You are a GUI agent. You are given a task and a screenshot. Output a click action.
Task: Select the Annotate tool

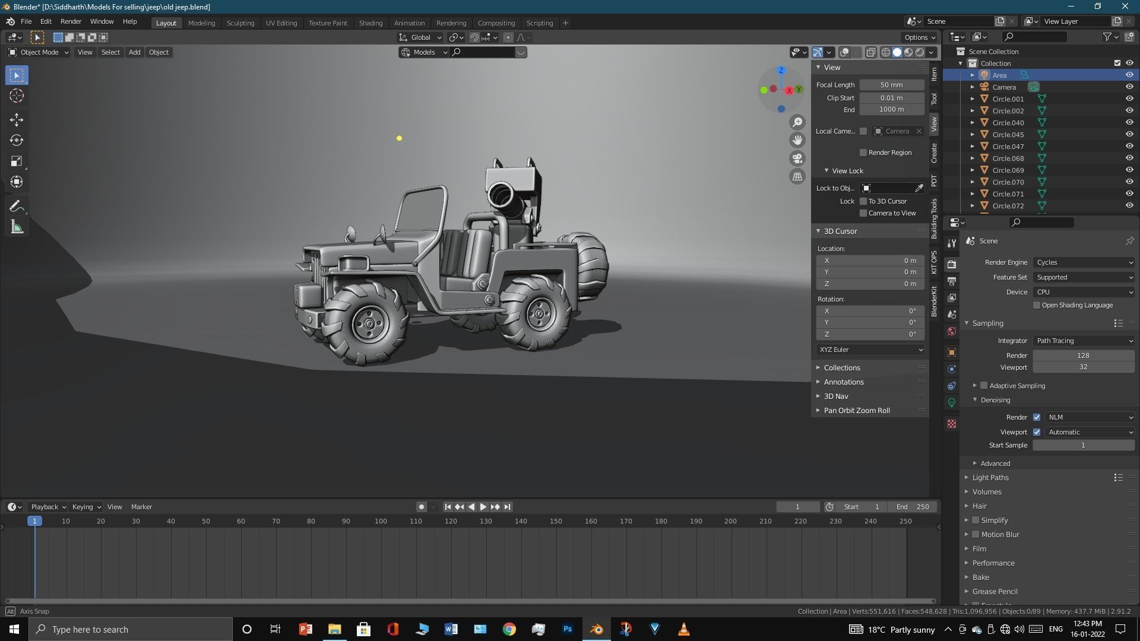[17, 207]
